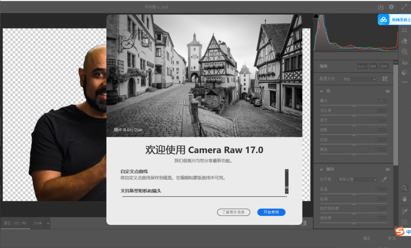This screenshot has width=411, height=248.
Task: Select the Zoom magnifier tool
Action: click(x=405, y=188)
